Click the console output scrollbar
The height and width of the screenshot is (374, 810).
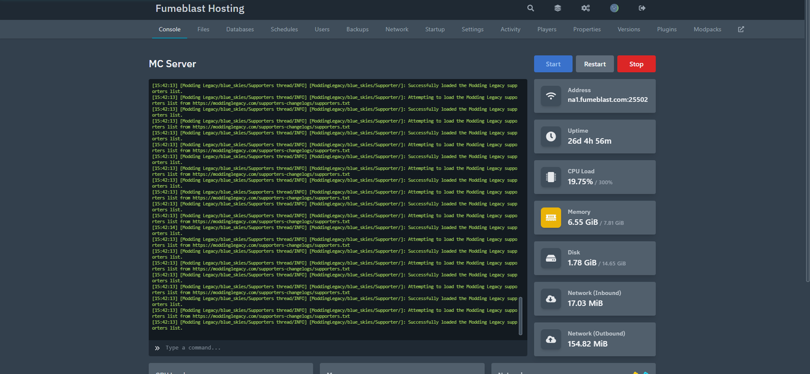coord(521,315)
